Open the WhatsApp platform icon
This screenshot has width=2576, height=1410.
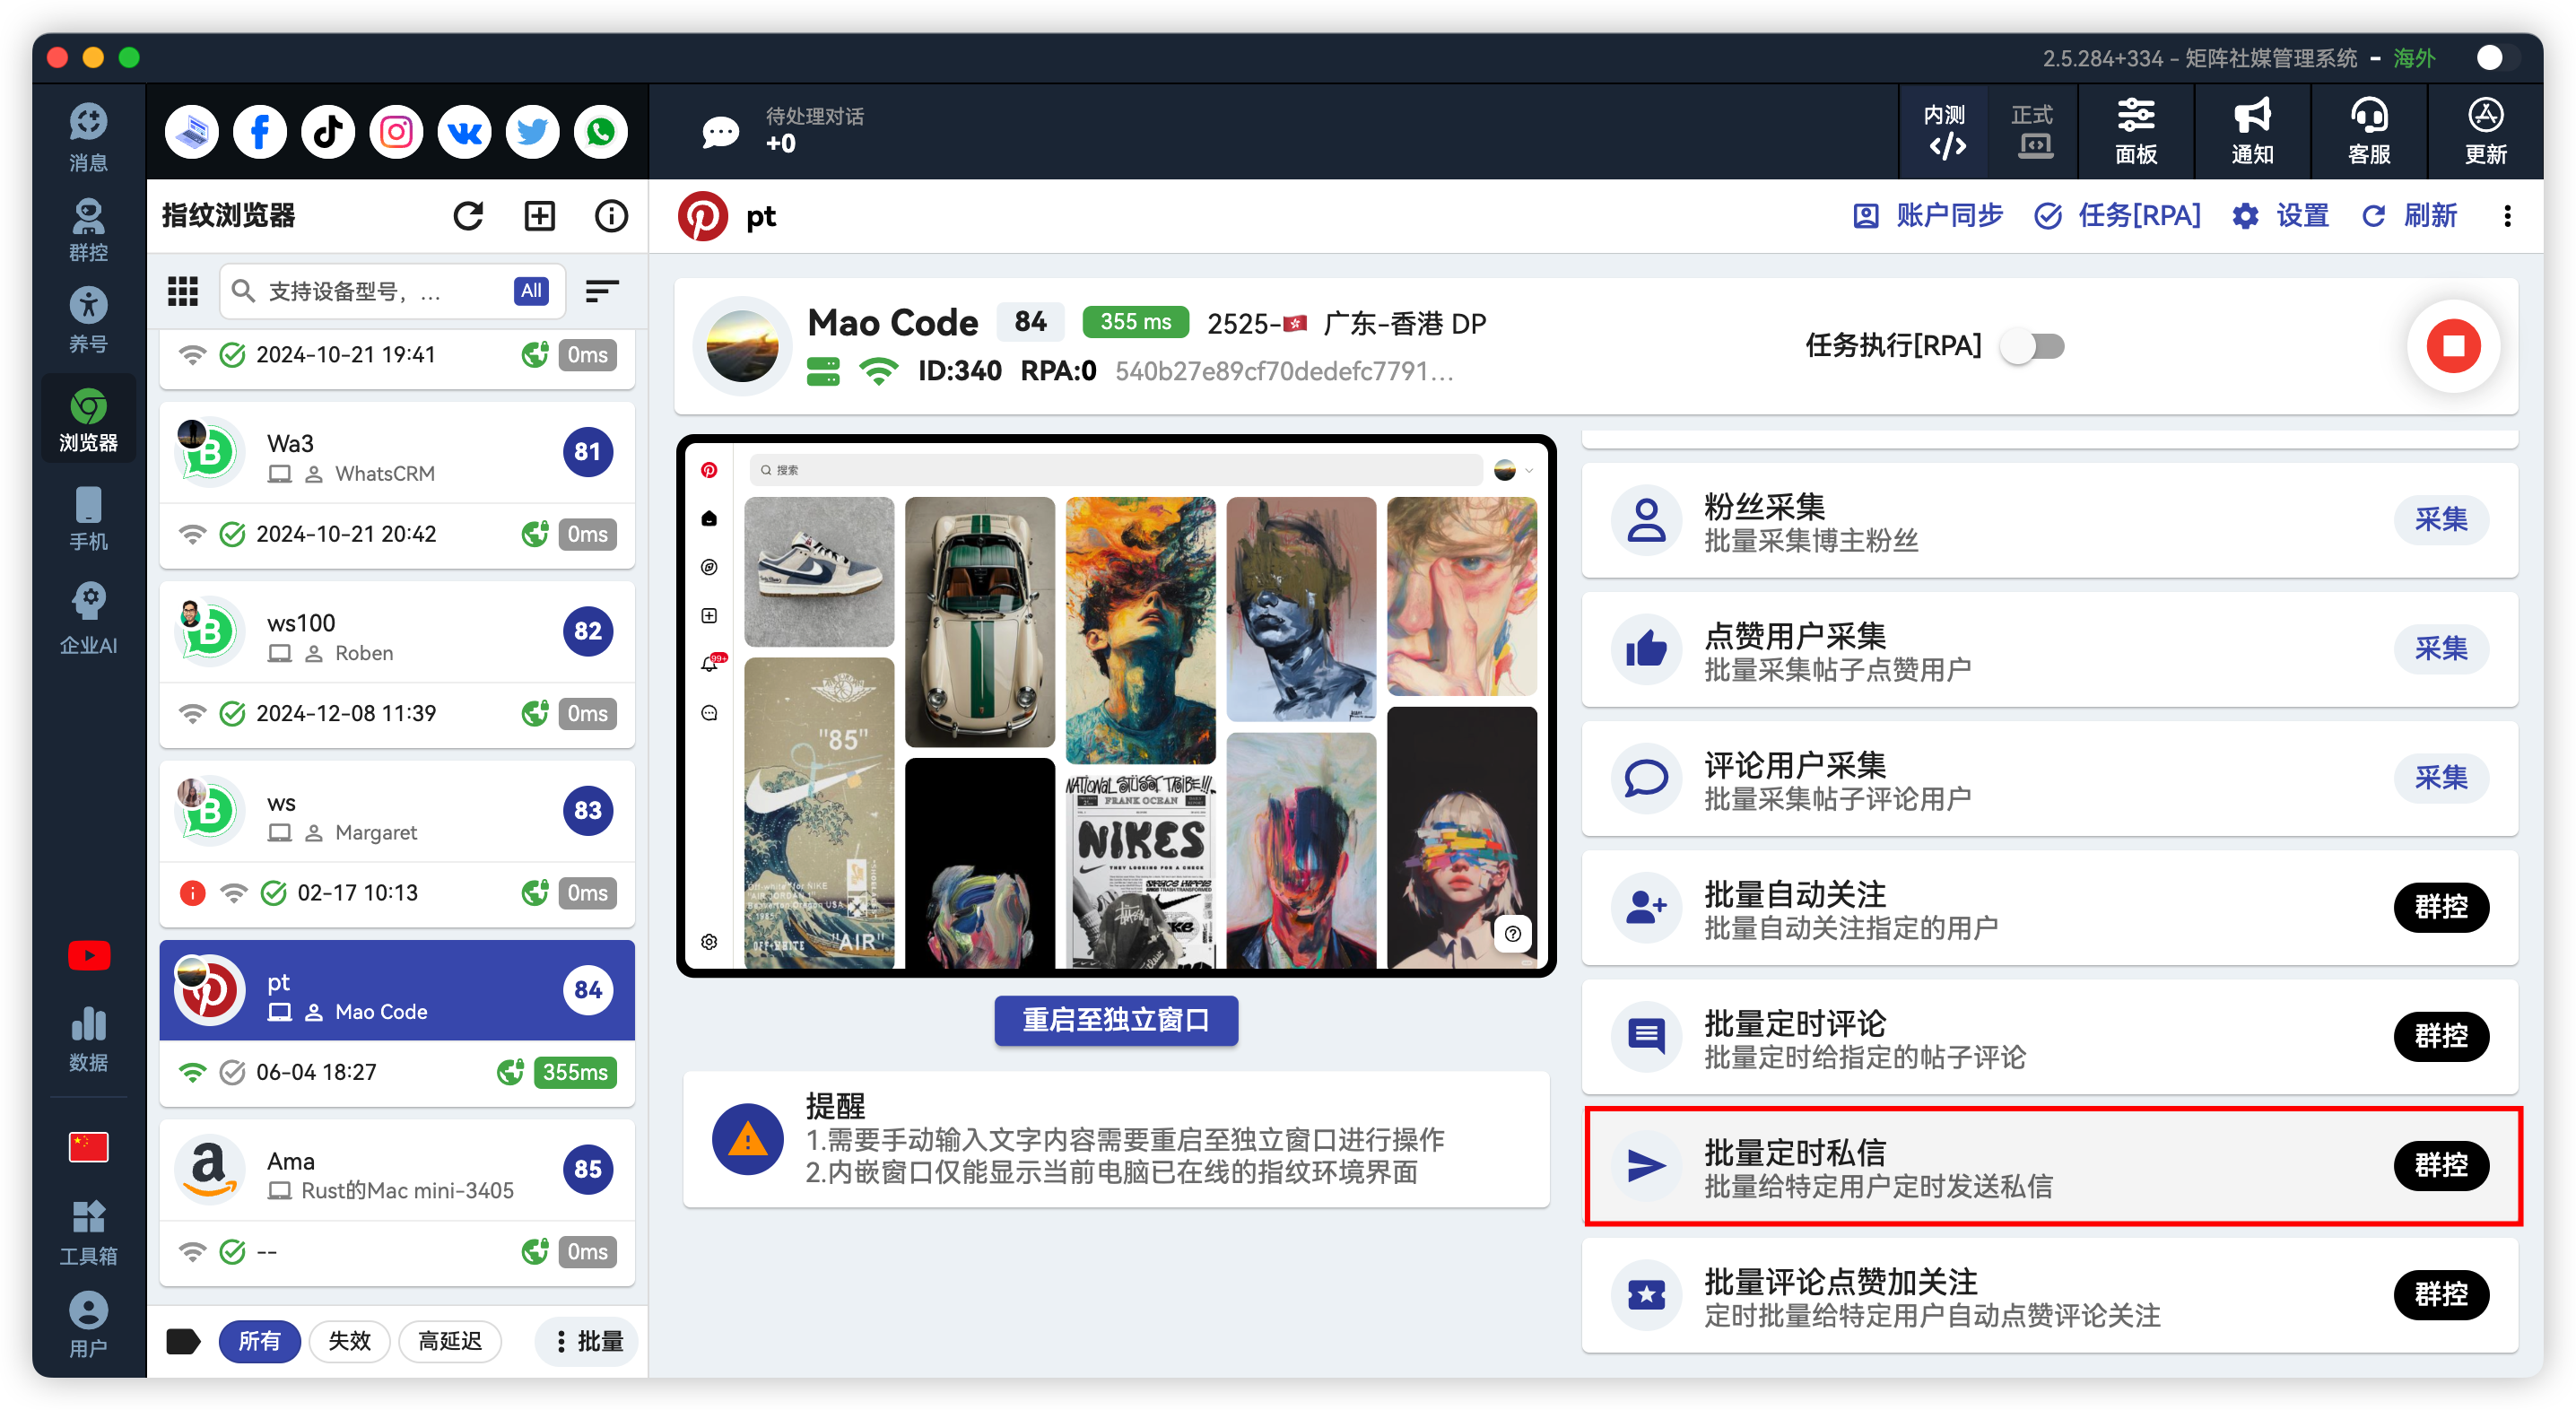click(x=600, y=132)
